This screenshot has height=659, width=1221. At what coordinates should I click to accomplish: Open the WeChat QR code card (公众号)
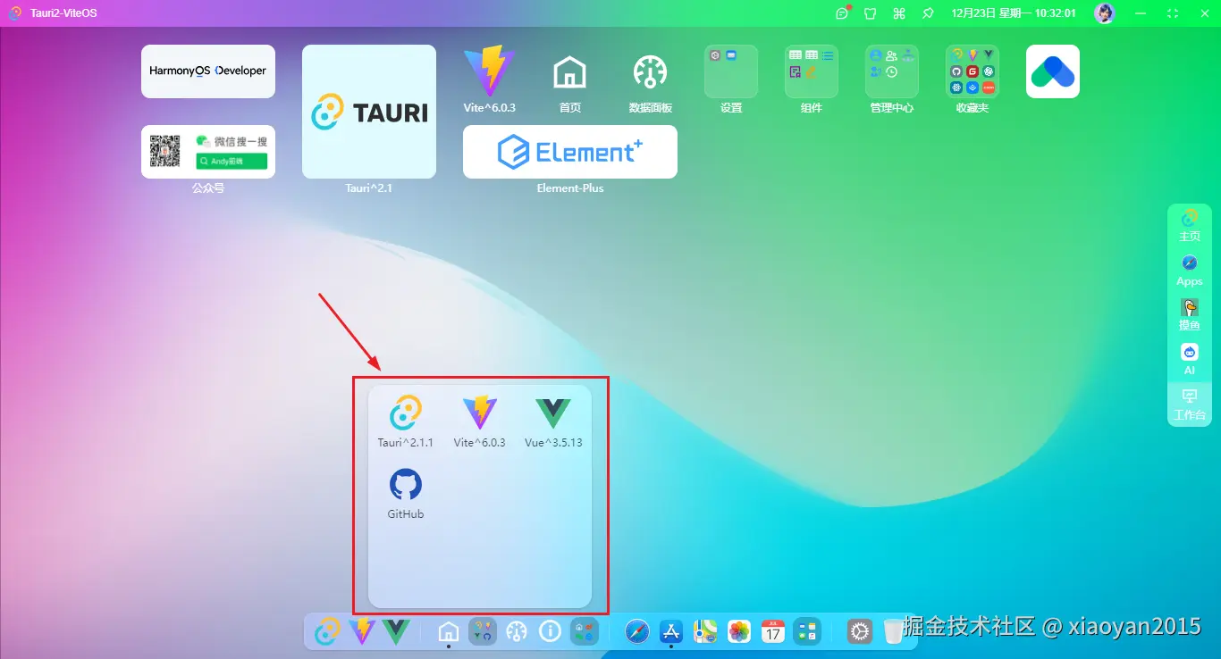coord(208,152)
